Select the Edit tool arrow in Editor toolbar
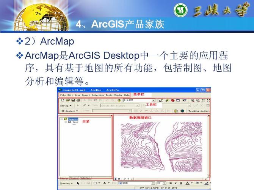254x190 pixels. point(78,105)
